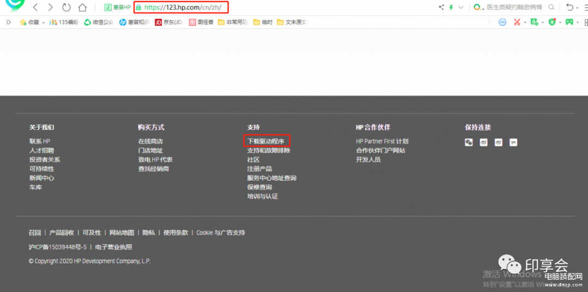
Task: Open the 新闻中心 link
Action: pos(41,178)
